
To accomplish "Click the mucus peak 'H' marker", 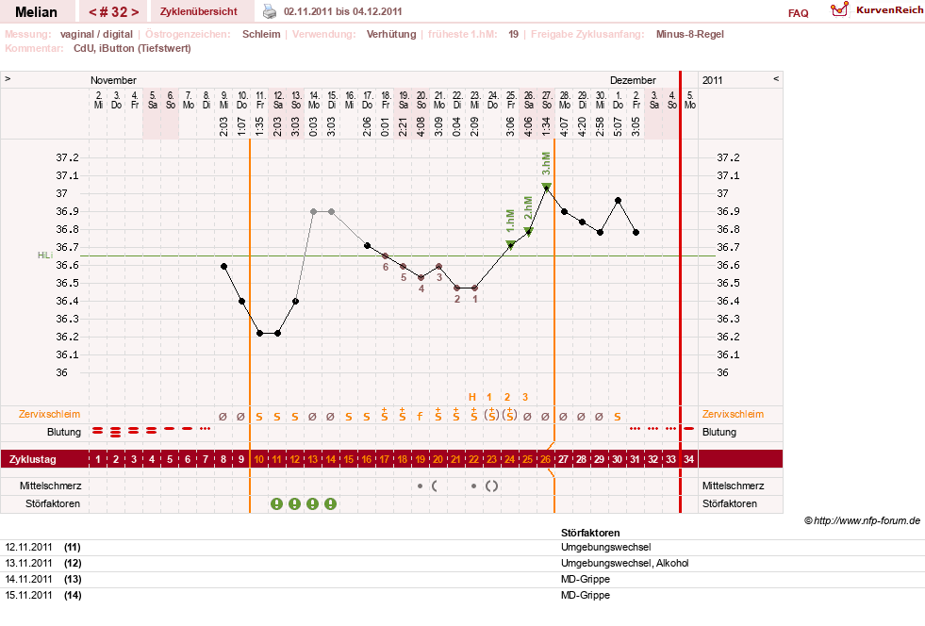I will pos(472,397).
